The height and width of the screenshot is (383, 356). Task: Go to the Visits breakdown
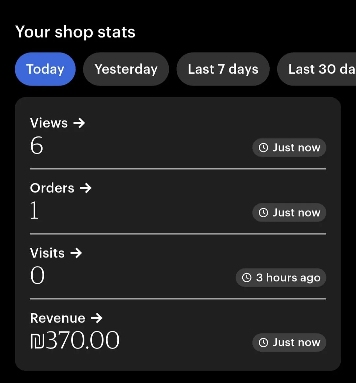coord(47,253)
